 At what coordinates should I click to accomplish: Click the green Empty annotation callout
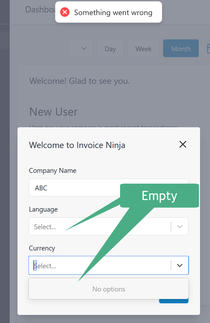tap(159, 195)
